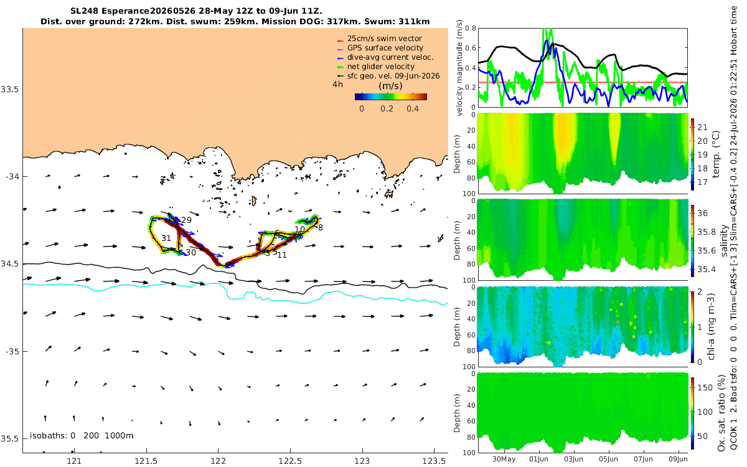Screen dimensions: 747x467
Task: Click longitude tick label "121.5" on the map
Action: [146, 461]
